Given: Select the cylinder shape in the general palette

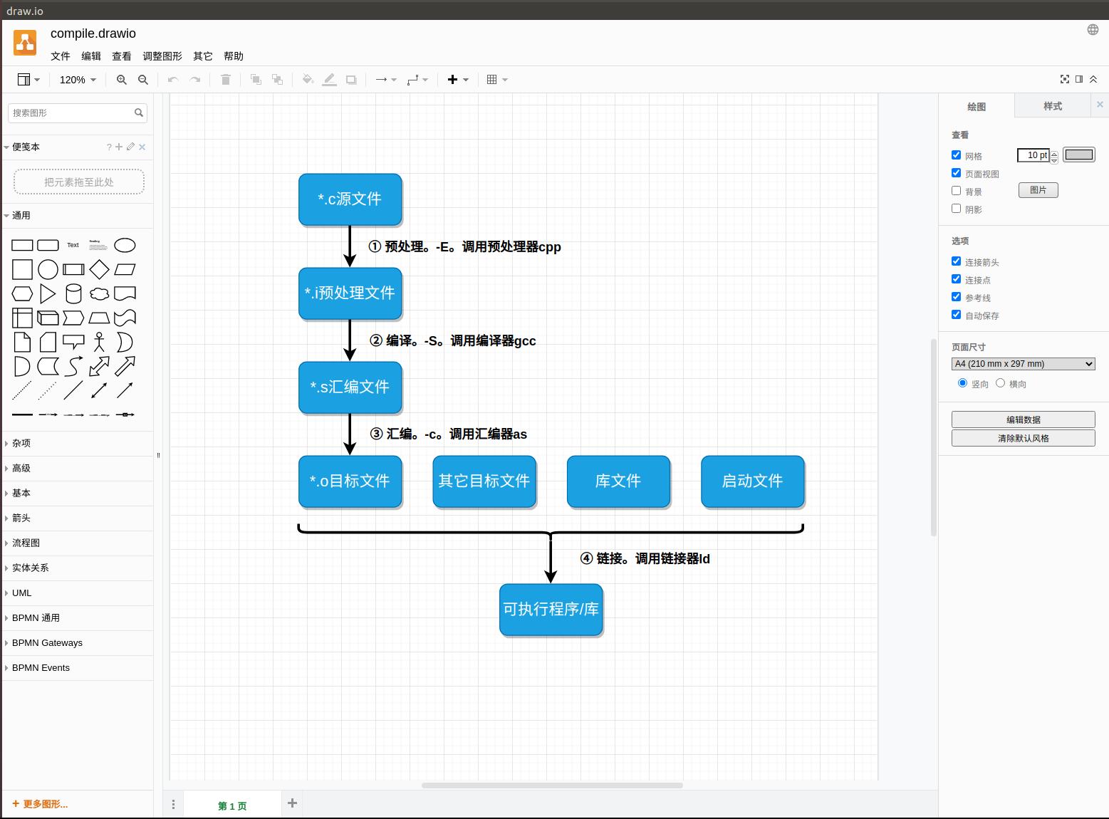Looking at the screenshot, I should tap(73, 293).
